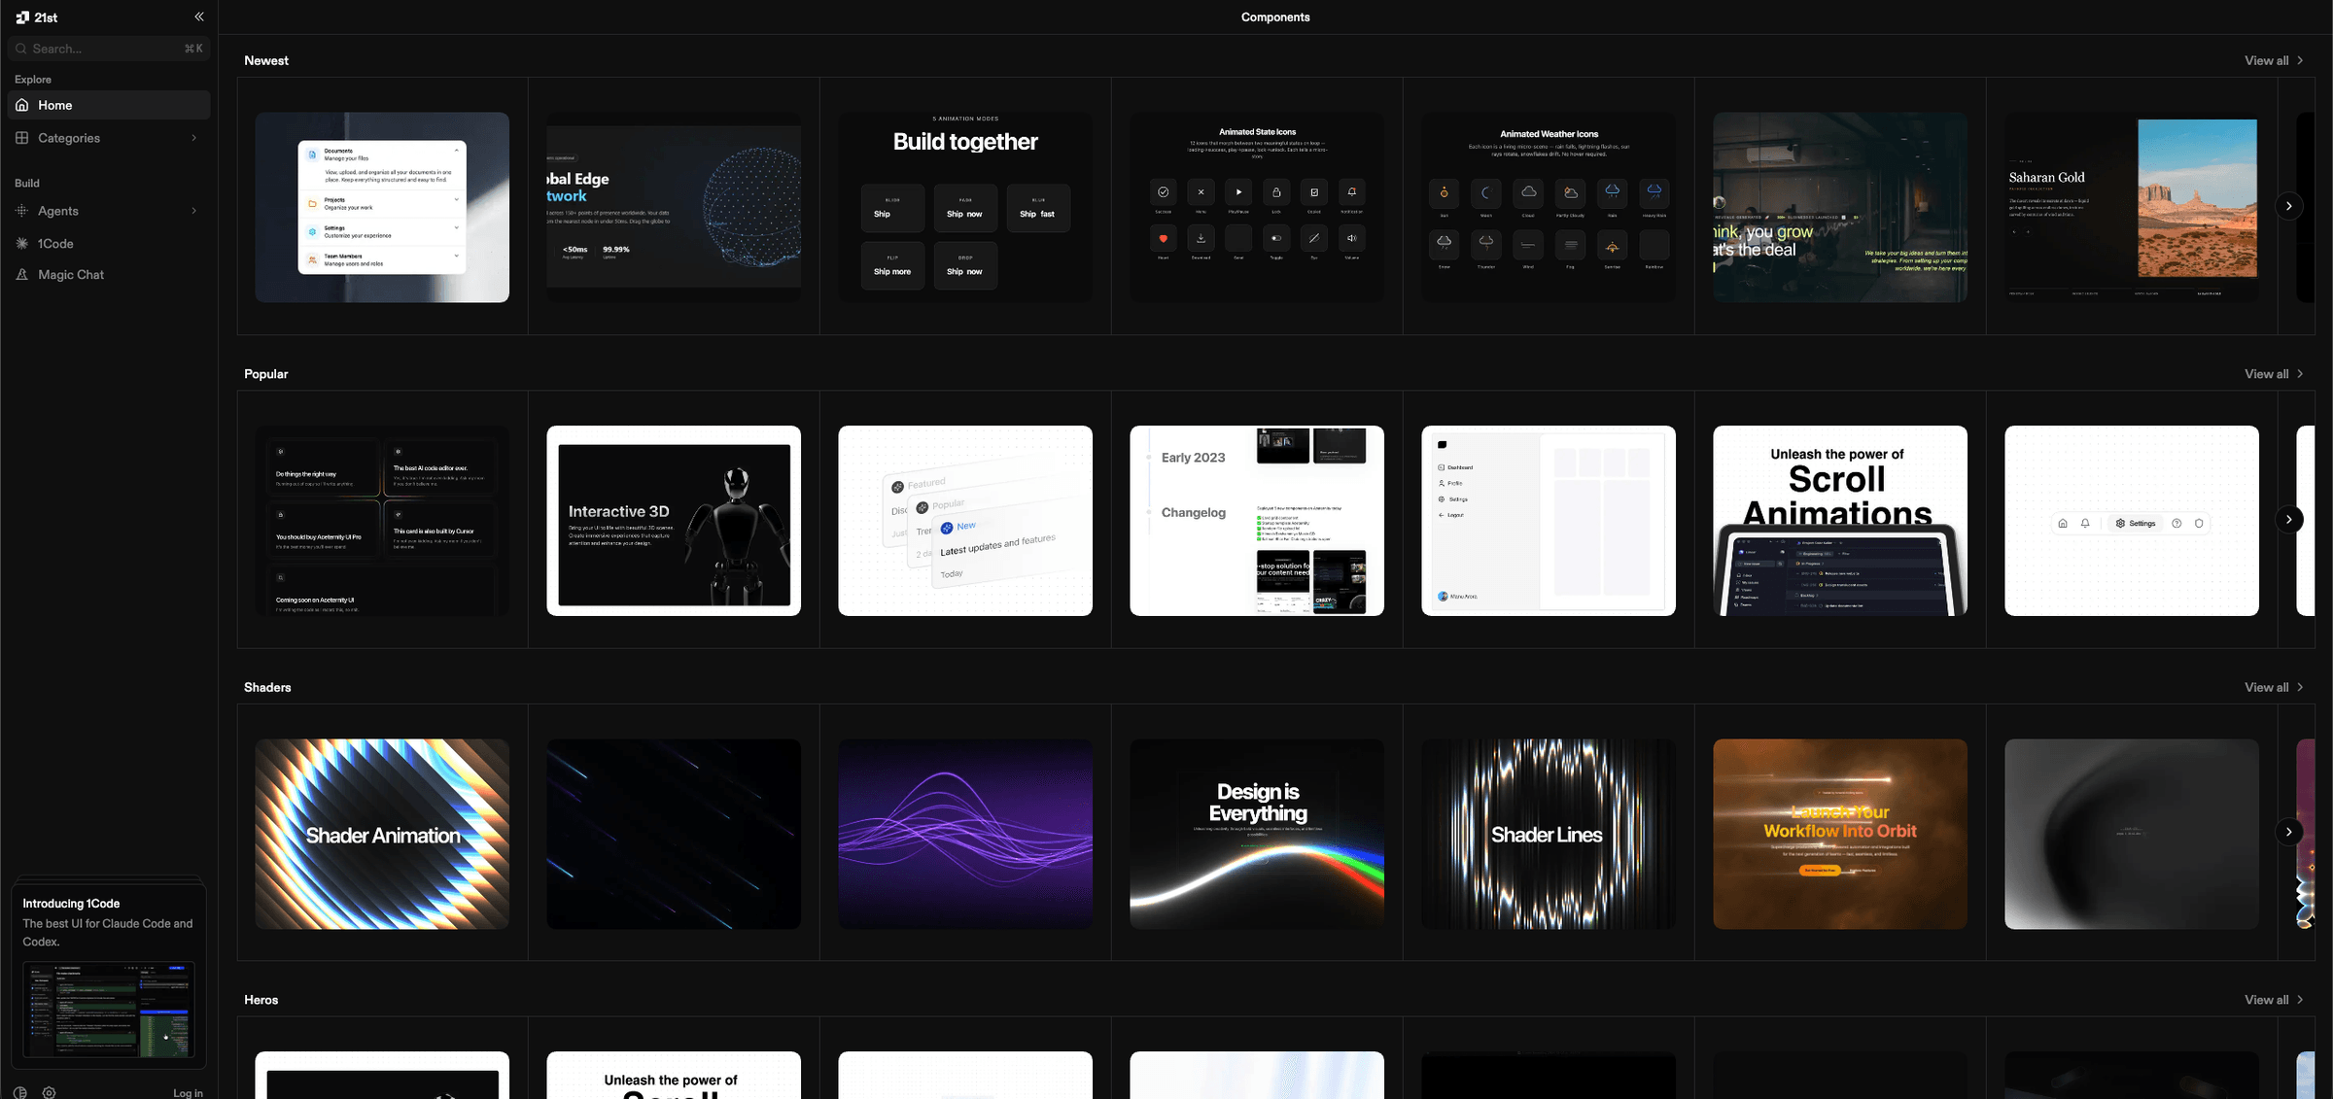
Task: Open Magic Chat in the sidebar
Action: tap(109, 275)
